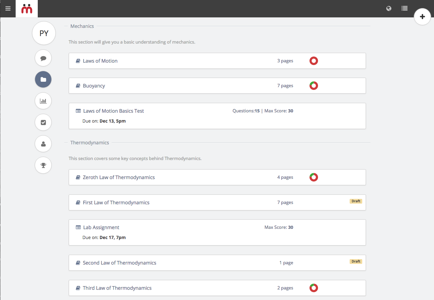Image resolution: width=434 pixels, height=300 pixels.
Task: Open the PY course avatar
Action: click(x=44, y=33)
